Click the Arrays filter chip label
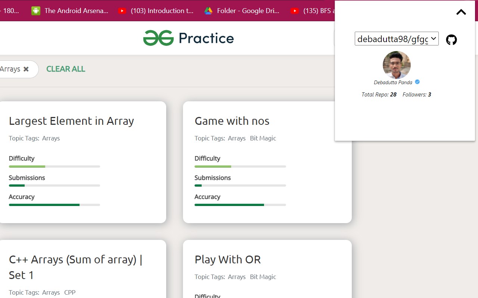Image resolution: width=478 pixels, height=298 pixels. pyautogui.click(x=10, y=69)
